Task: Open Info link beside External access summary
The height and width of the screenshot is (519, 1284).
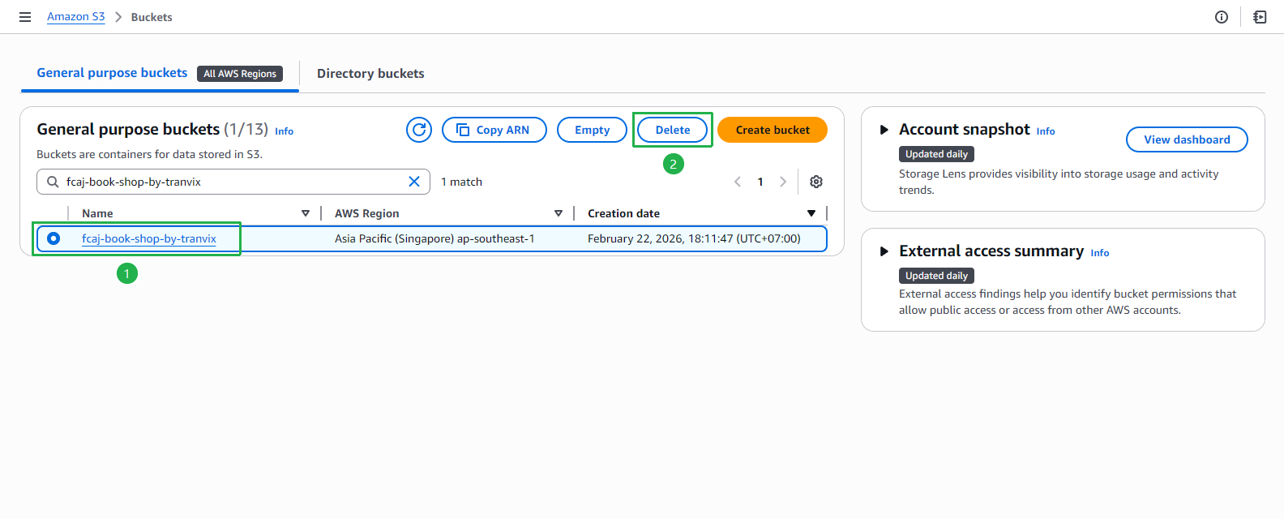Action: 1099,253
